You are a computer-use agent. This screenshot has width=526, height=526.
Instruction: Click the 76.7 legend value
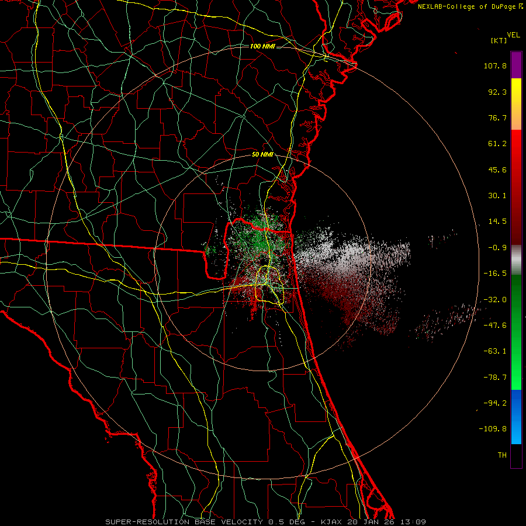497,117
